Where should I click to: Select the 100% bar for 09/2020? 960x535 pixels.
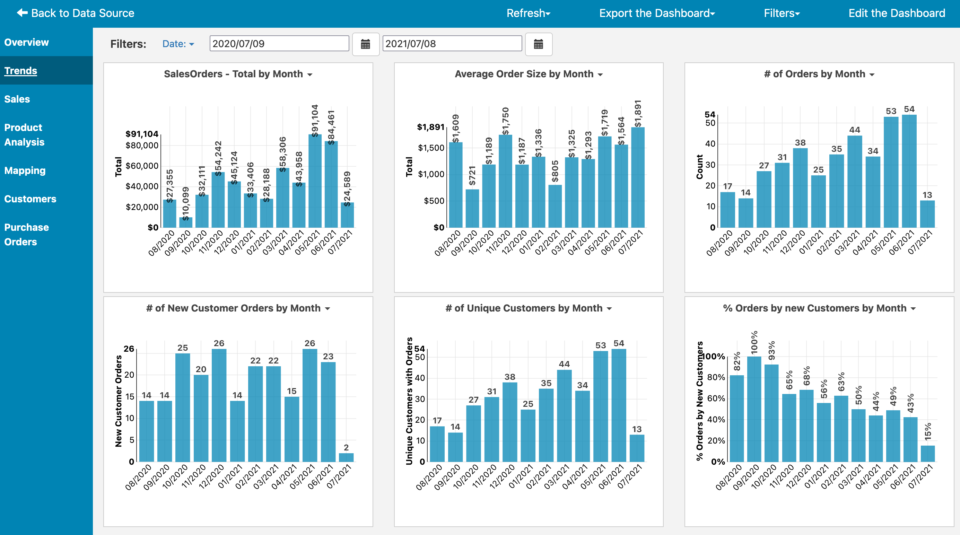754,409
